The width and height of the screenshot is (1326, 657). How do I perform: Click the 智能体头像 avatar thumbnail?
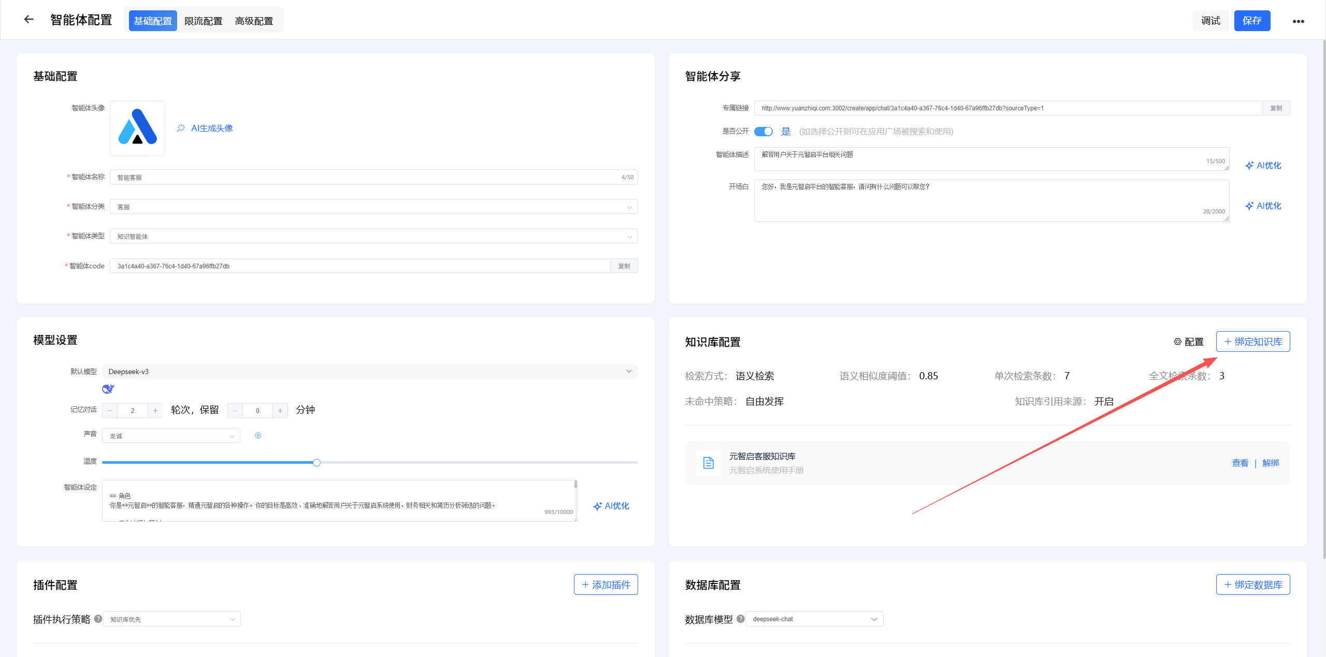pyautogui.click(x=137, y=128)
